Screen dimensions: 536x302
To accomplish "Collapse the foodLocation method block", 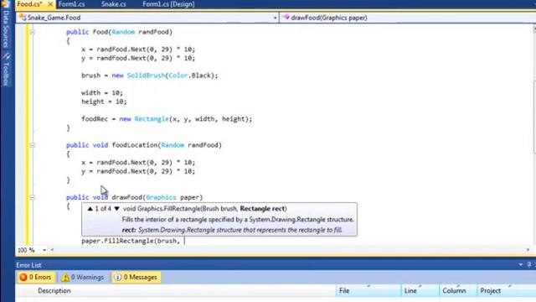I will [x=32, y=145].
